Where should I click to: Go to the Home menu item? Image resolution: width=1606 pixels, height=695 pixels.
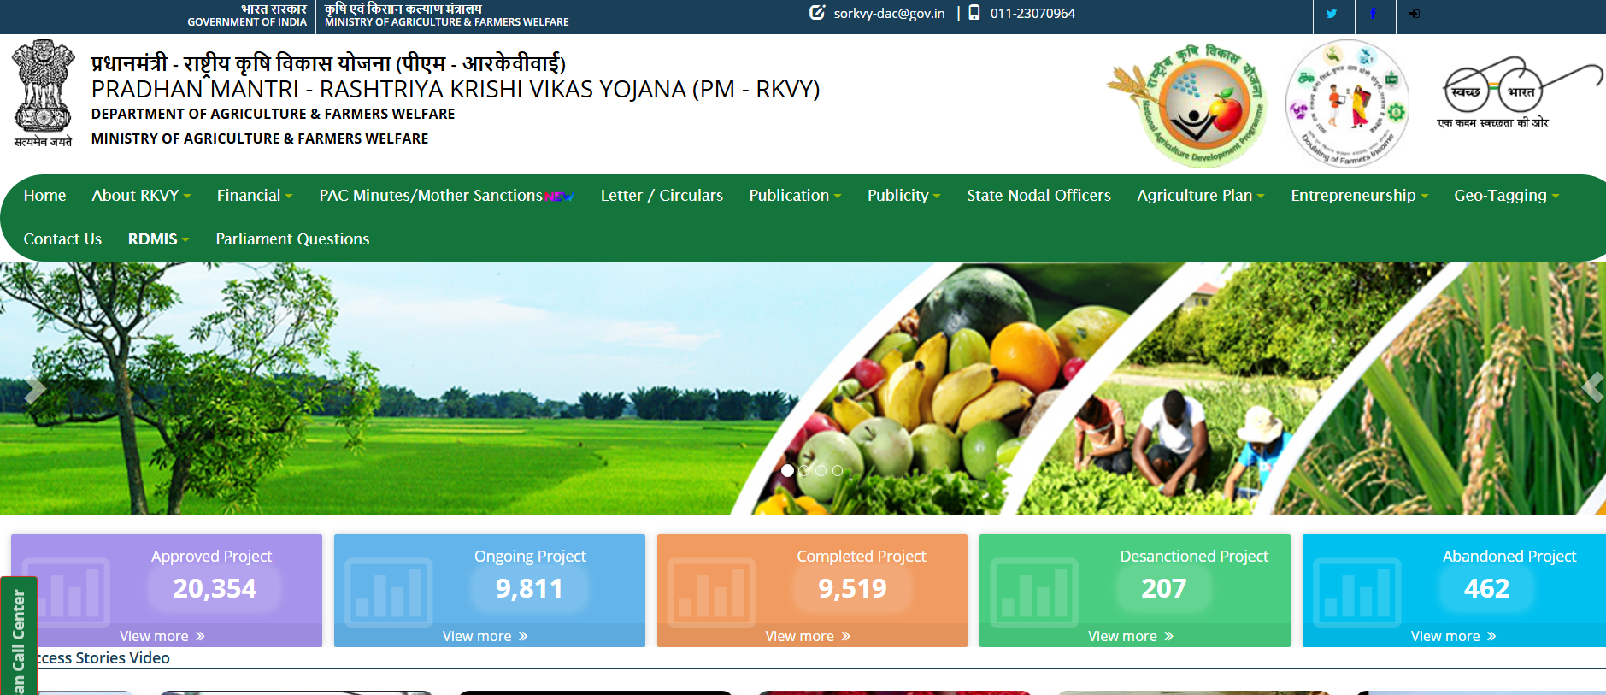tap(44, 196)
